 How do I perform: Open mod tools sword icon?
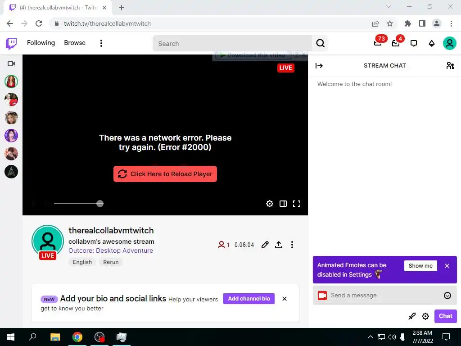click(412, 316)
